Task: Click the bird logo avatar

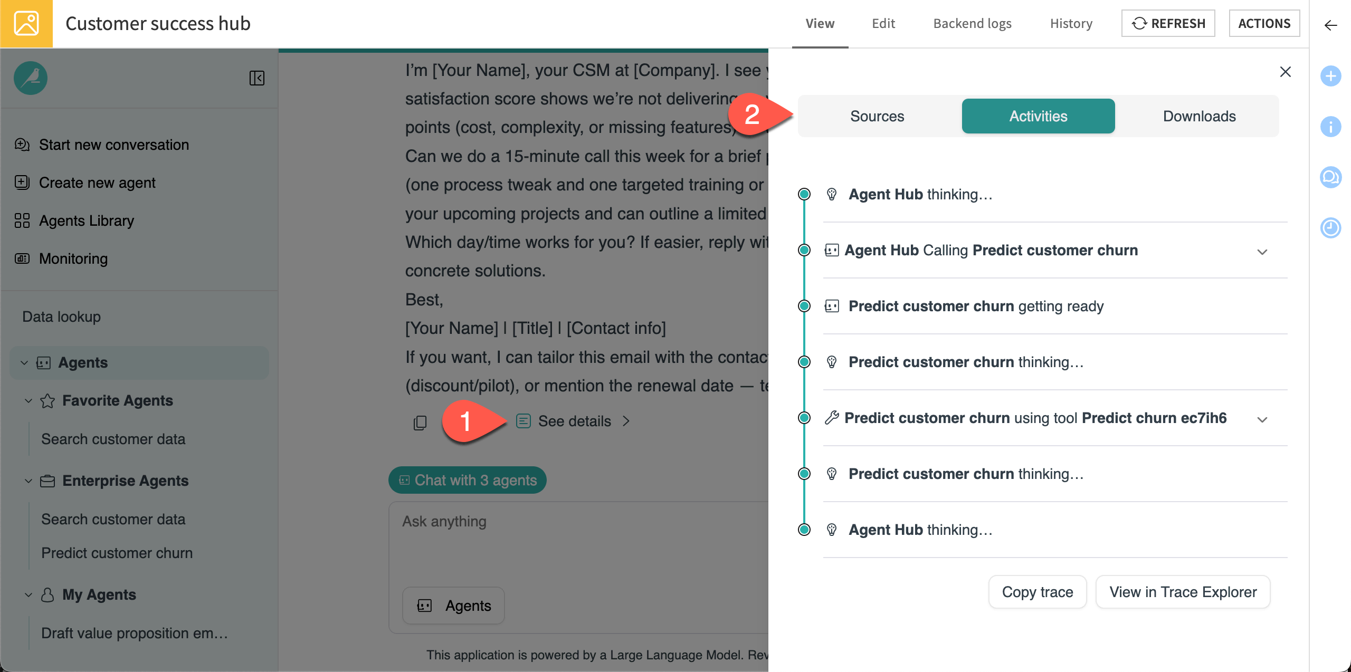Action: pos(31,78)
